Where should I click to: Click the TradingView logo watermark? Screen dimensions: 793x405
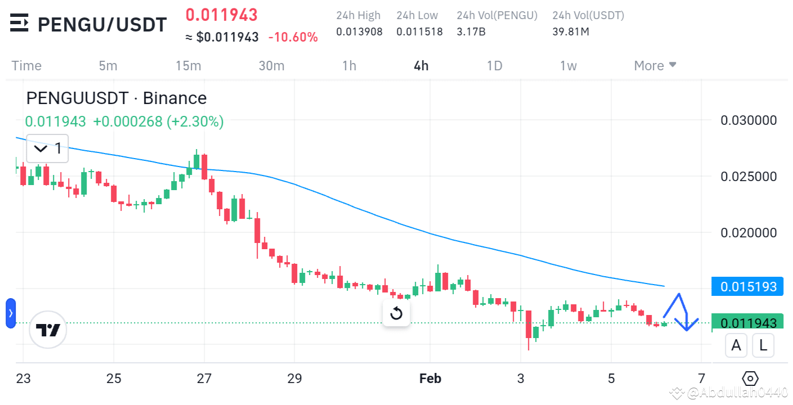[48, 330]
